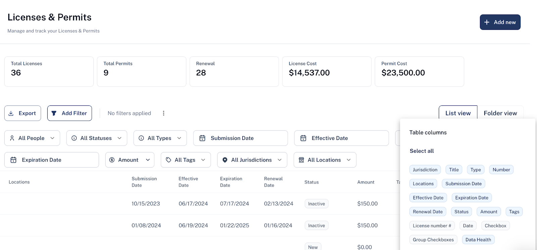Click the storefront icon in All Locations
This screenshot has height=250, width=537.
[301, 160]
